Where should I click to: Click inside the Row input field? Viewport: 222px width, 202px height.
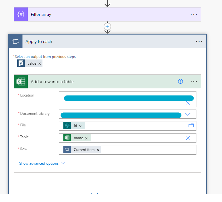pos(147,150)
